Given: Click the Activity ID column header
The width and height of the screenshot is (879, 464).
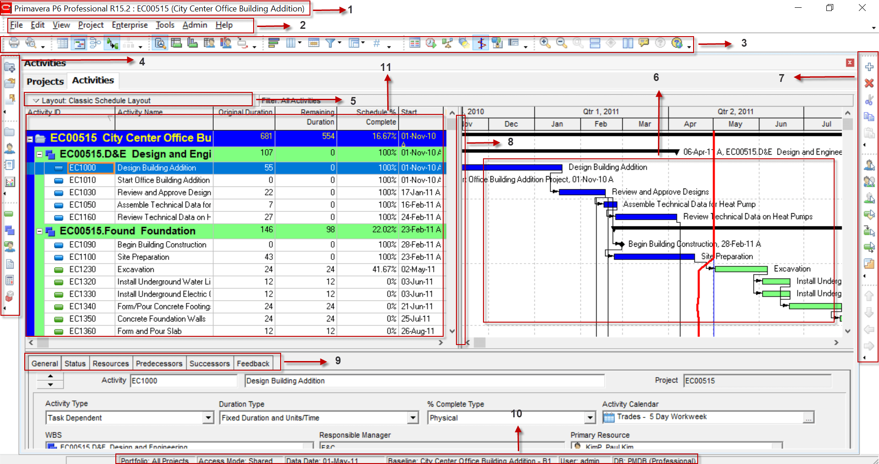Looking at the screenshot, I should pos(70,118).
